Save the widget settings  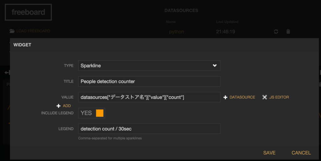pyautogui.click(x=269, y=153)
